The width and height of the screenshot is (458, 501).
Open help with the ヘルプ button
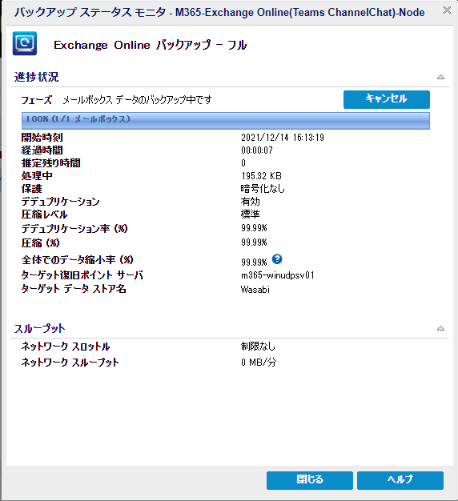[x=400, y=480]
